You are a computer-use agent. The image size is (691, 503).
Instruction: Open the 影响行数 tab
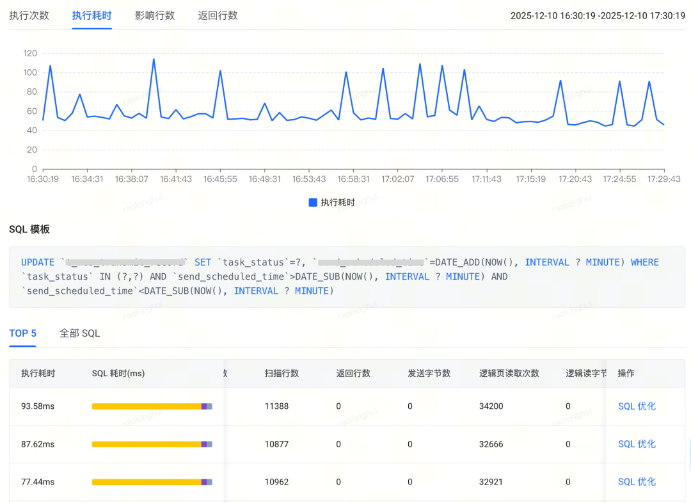click(x=155, y=15)
